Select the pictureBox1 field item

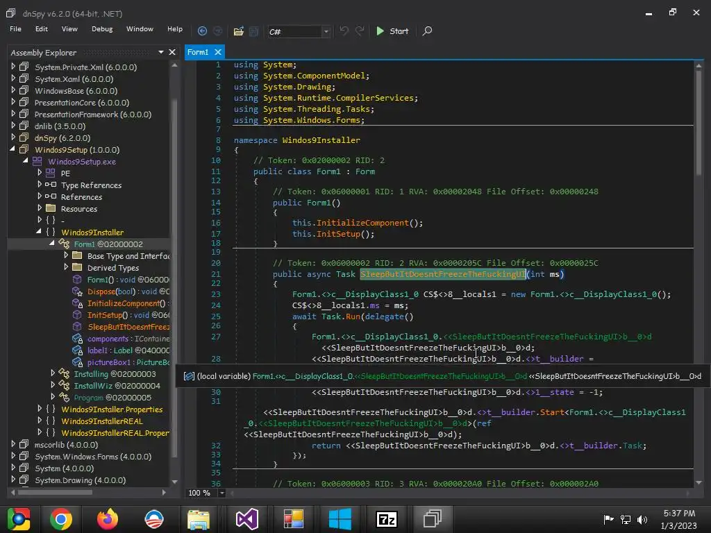pyautogui.click(x=128, y=362)
